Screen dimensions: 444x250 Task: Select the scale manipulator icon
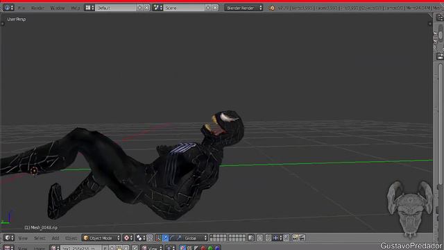(x=179, y=237)
